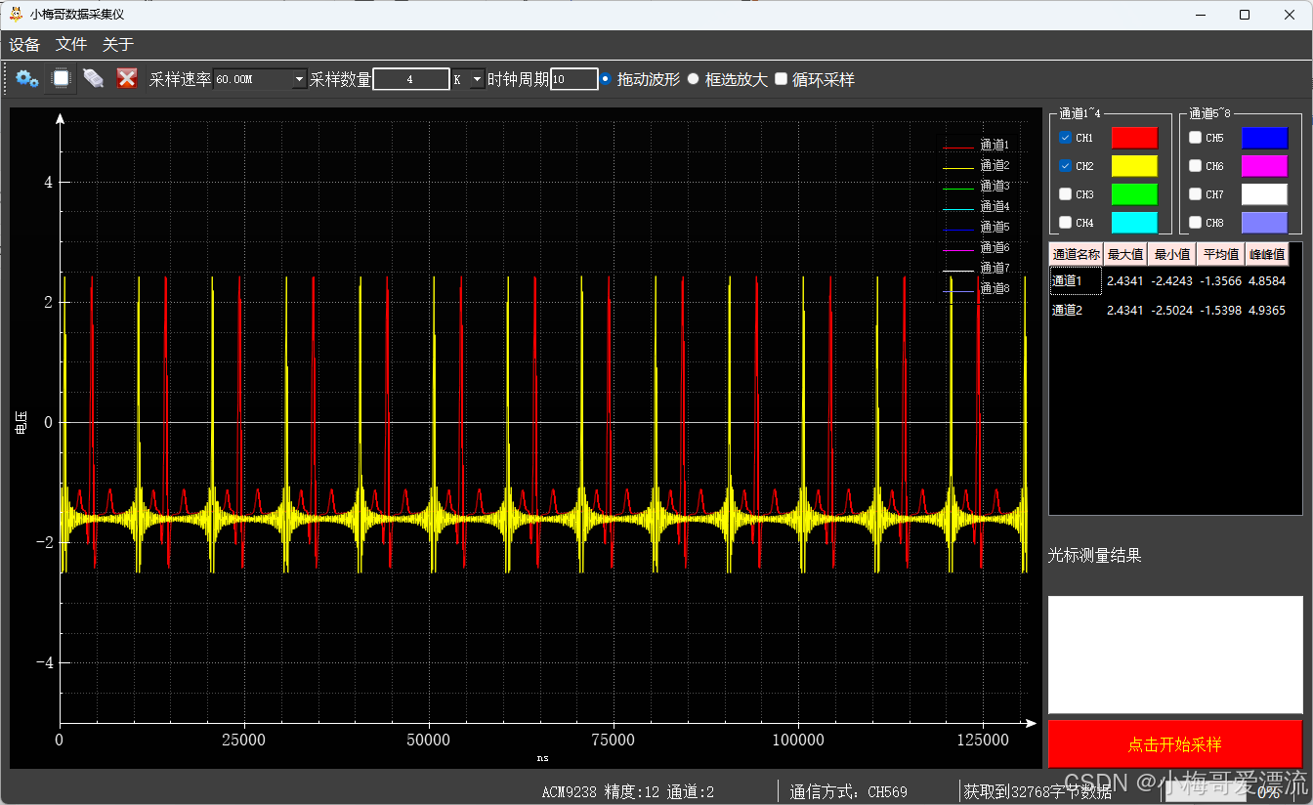This screenshot has height=805, width=1313.
Task: Select 通道2 row in the measurements table
Action: pyautogui.click(x=1075, y=309)
